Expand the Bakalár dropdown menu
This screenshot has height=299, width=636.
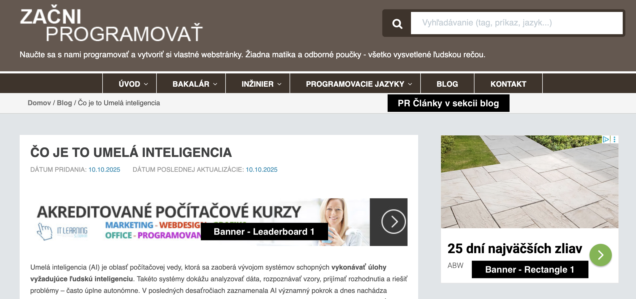coord(195,84)
